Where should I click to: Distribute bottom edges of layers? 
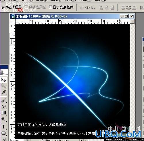click(x=134, y=7)
